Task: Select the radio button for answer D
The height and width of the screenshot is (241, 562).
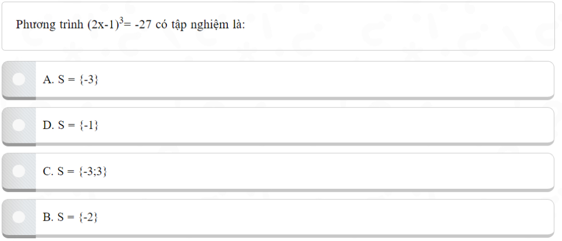Action: [x=19, y=125]
